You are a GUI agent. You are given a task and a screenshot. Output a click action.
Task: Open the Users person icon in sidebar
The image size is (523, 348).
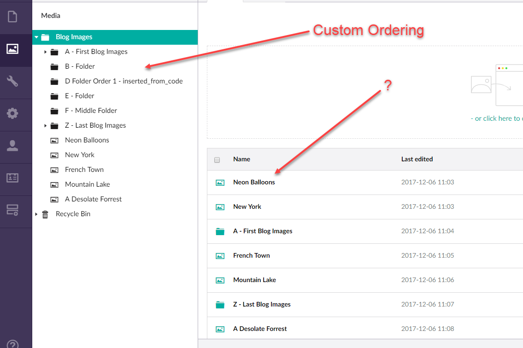point(12,146)
